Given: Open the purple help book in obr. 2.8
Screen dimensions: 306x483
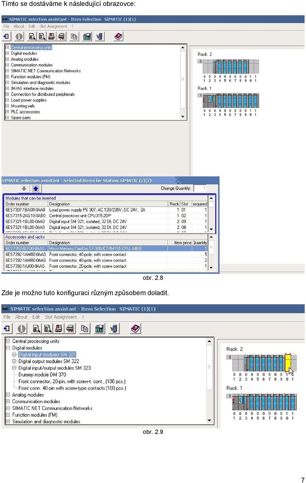Looking at the screenshot, I should click(x=118, y=36).
